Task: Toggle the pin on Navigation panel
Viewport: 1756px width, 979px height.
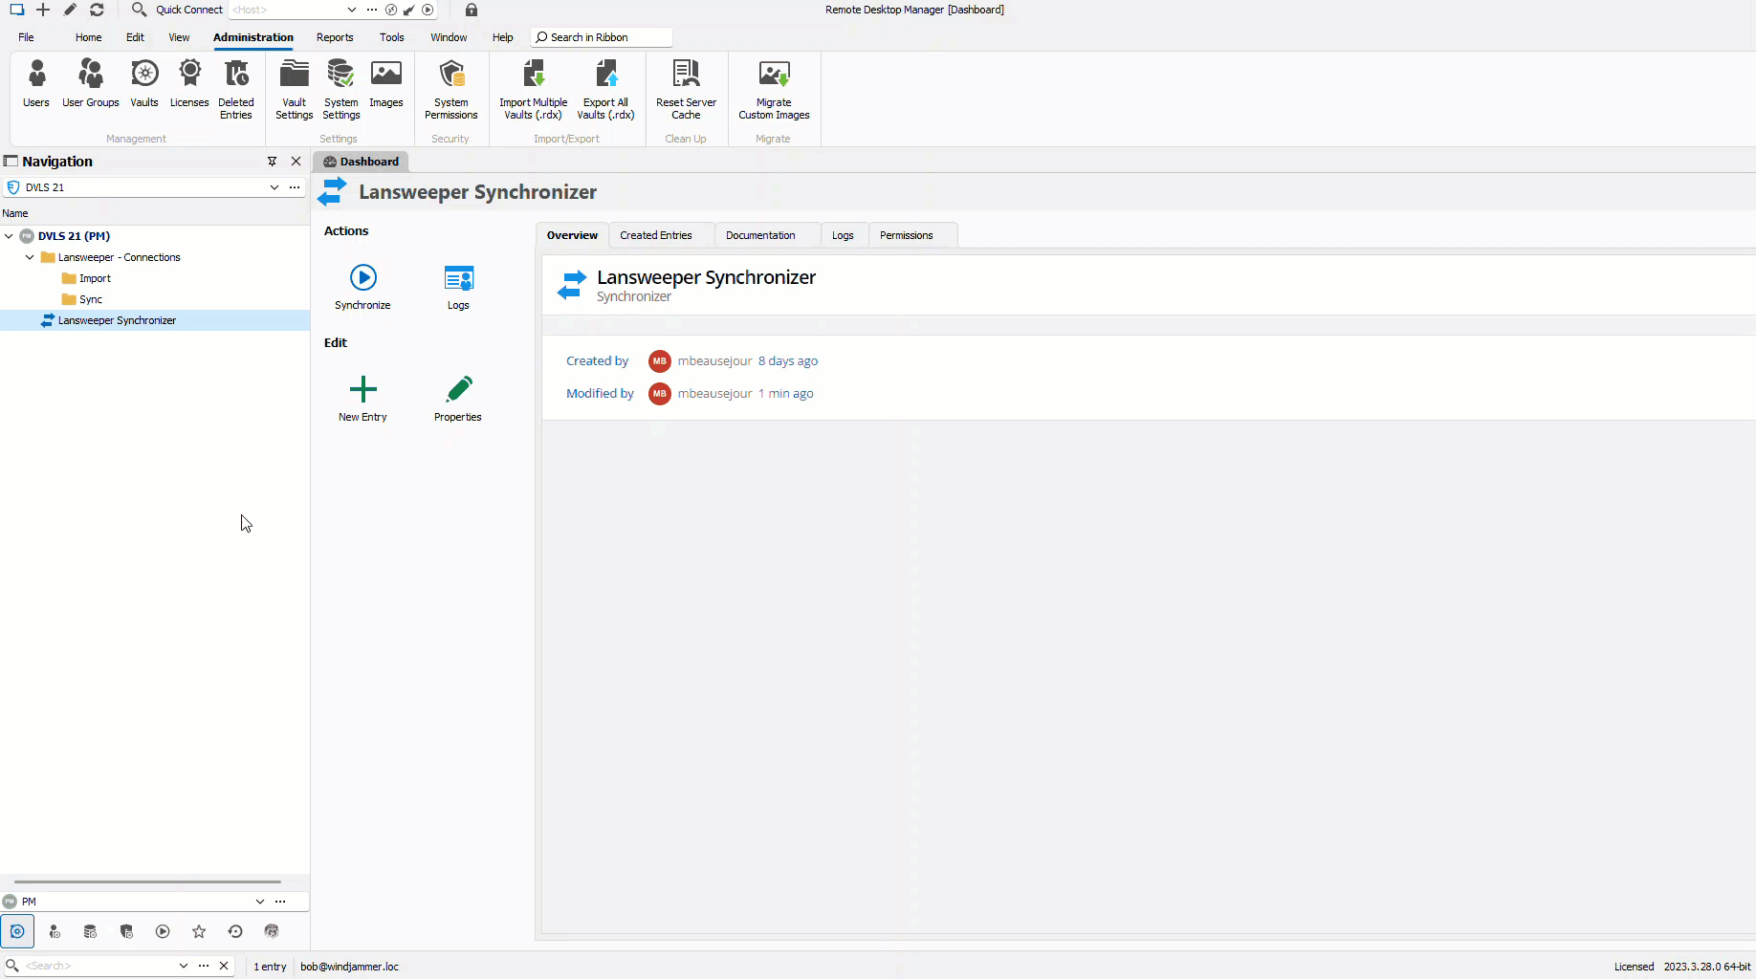Action: [x=273, y=162]
